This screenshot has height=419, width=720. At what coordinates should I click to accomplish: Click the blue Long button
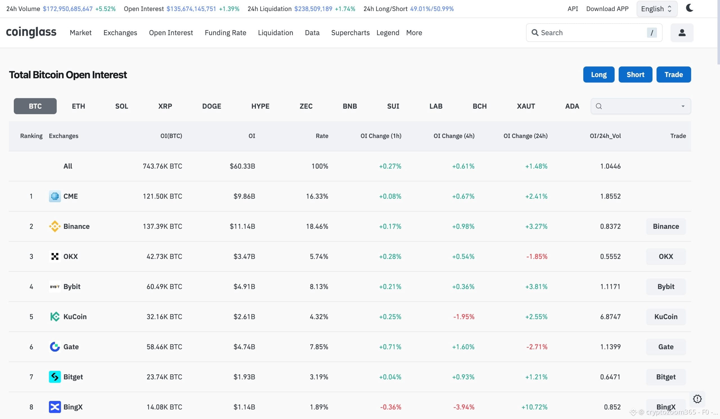598,75
